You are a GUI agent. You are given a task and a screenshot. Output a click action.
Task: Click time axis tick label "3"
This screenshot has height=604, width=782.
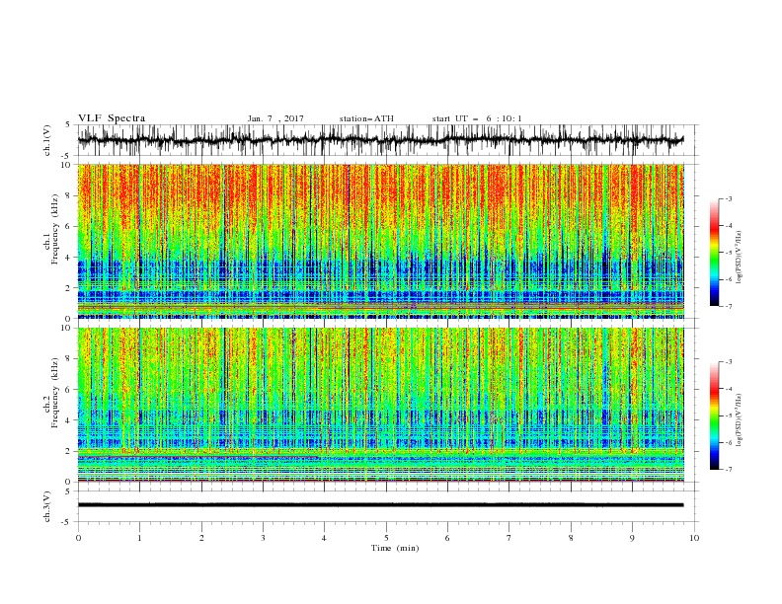(x=264, y=538)
